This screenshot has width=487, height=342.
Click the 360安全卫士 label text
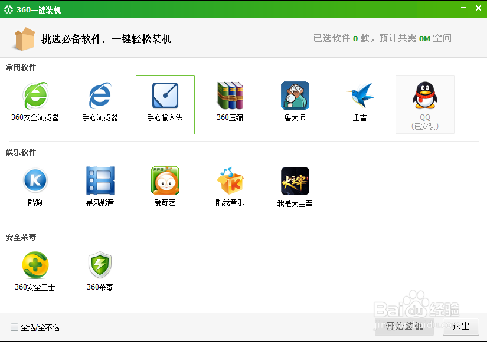point(35,287)
